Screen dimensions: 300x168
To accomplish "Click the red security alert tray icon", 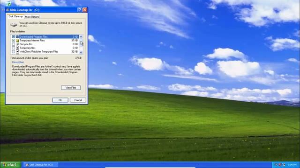I will pos(280,165).
